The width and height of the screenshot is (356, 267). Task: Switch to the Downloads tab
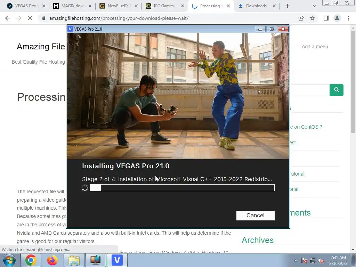[256, 6]
